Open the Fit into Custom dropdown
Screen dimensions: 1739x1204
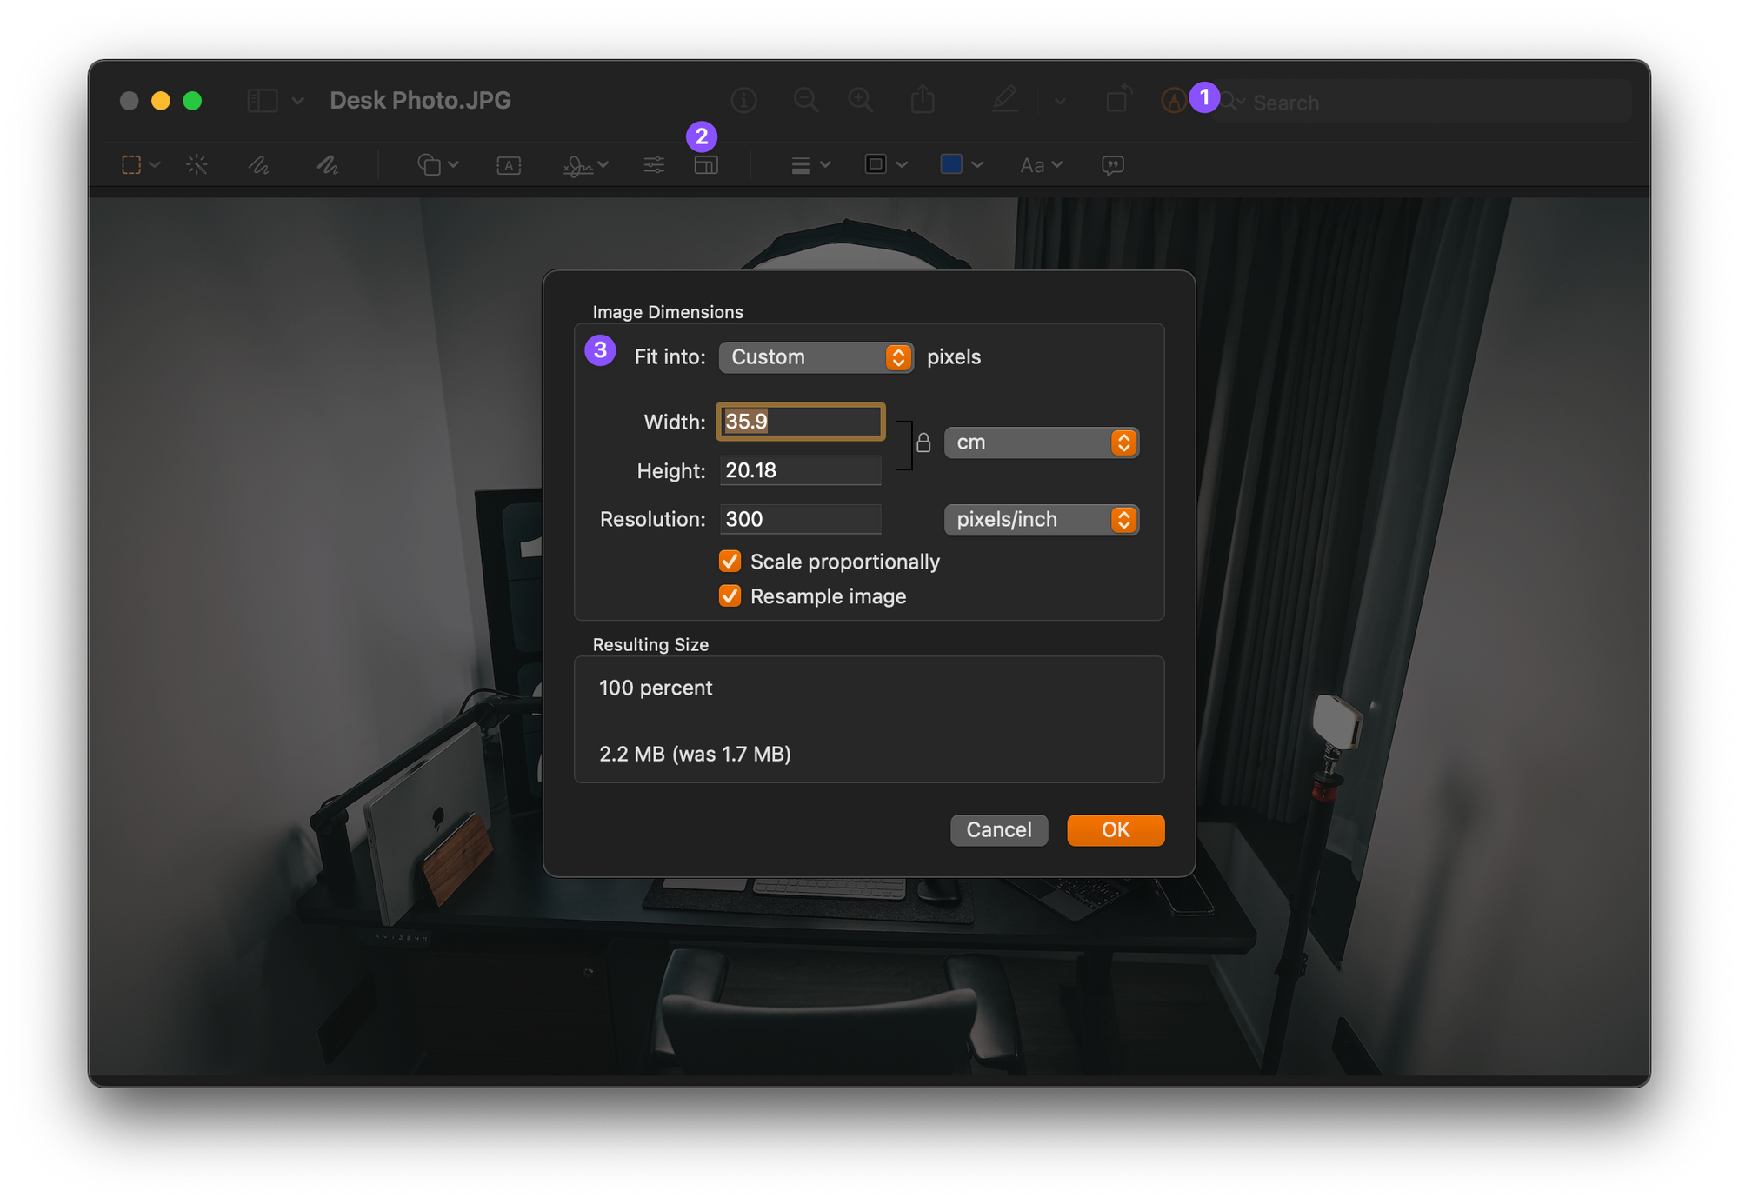[x=816, y=357]
